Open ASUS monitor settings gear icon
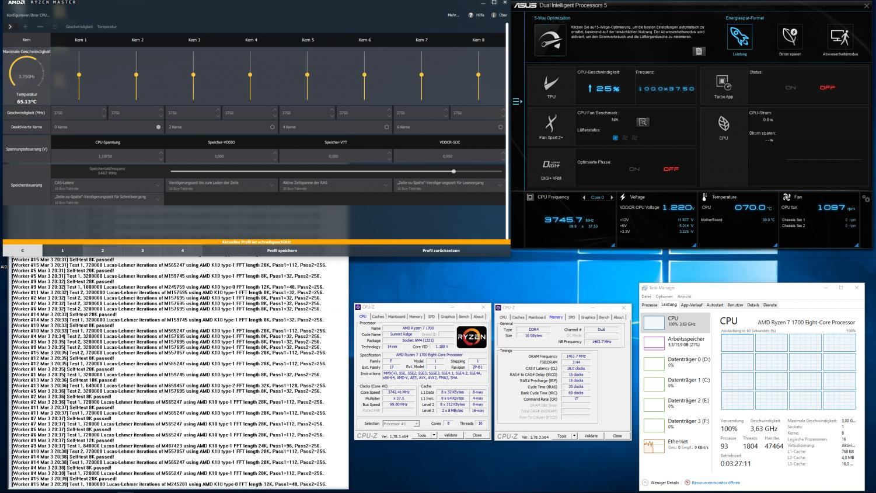 point(866,199)
